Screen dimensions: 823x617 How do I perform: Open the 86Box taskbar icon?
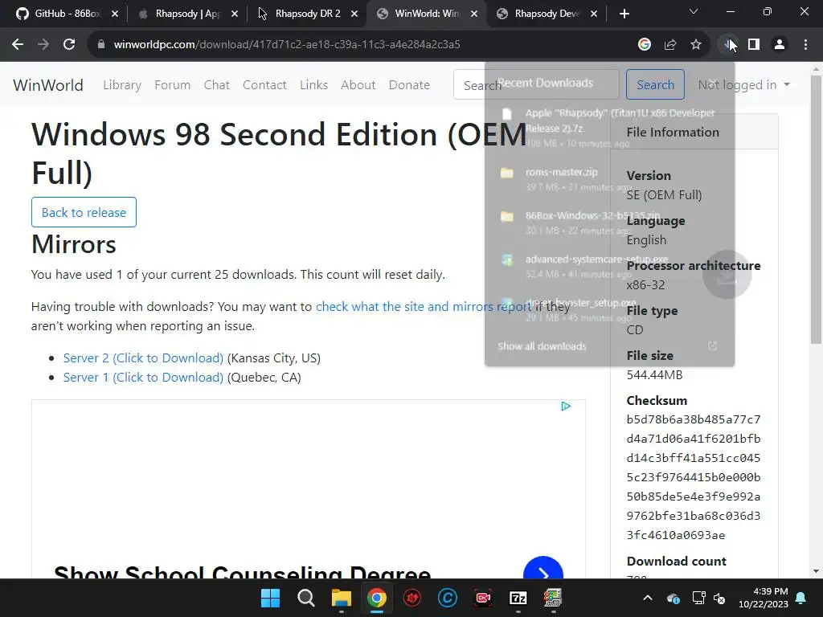pos(553,598)
